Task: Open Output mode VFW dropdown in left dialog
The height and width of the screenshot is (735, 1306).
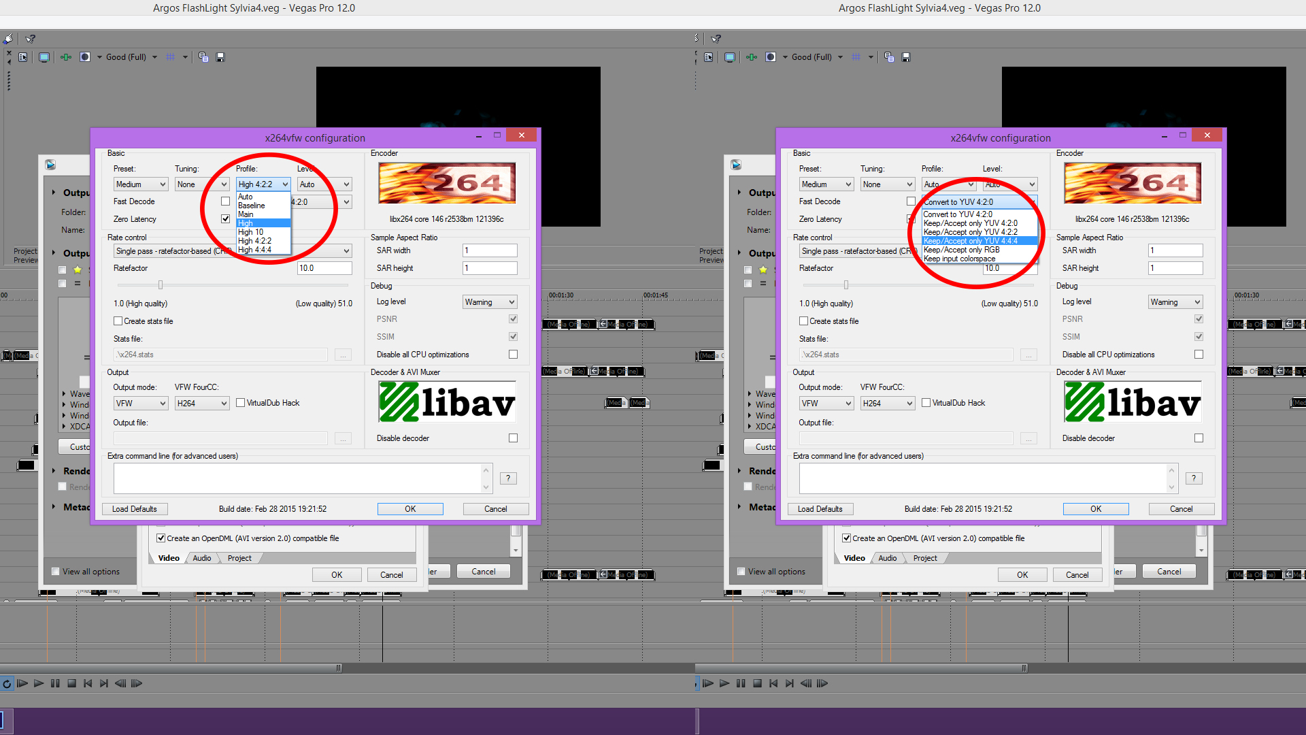Action: pos(141,404)
